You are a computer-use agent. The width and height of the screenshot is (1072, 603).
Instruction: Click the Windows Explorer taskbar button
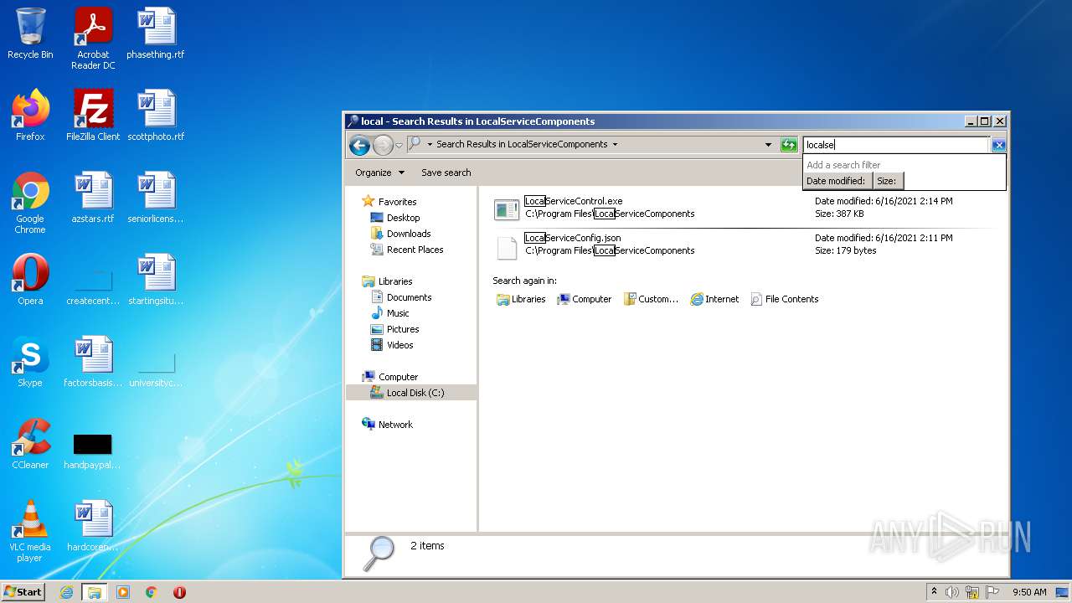coord(95,592)
